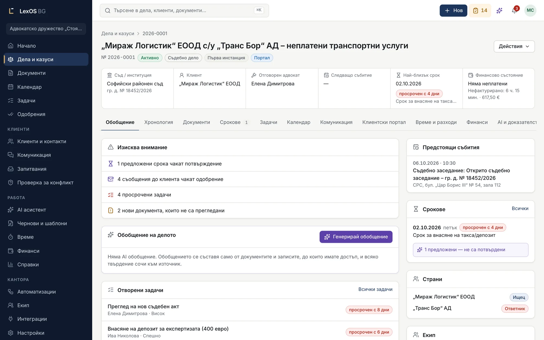Open Одобрения in the sidebar

point(46,114)
